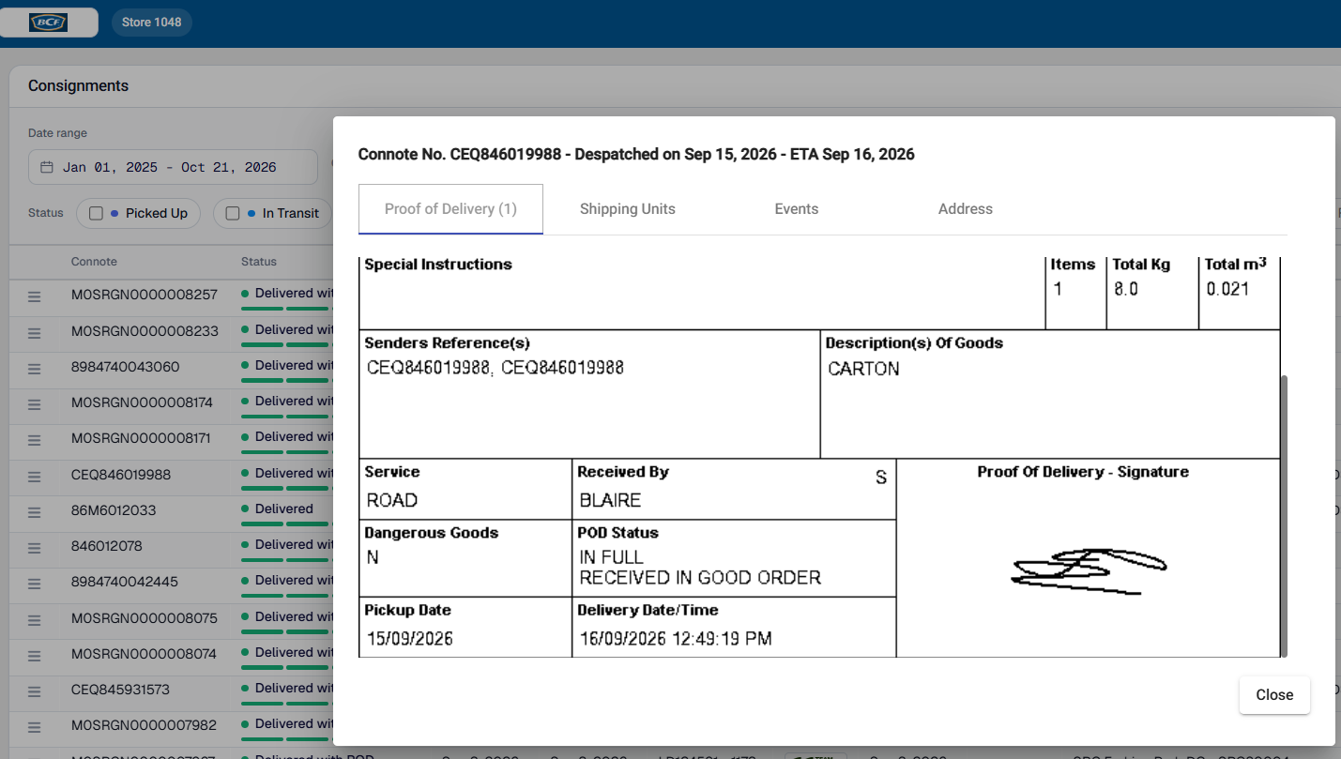The width and height of the screenshot is (1341, 759).
Task: Toggle the In Transit status checkbox
Action: click(233, 213)
